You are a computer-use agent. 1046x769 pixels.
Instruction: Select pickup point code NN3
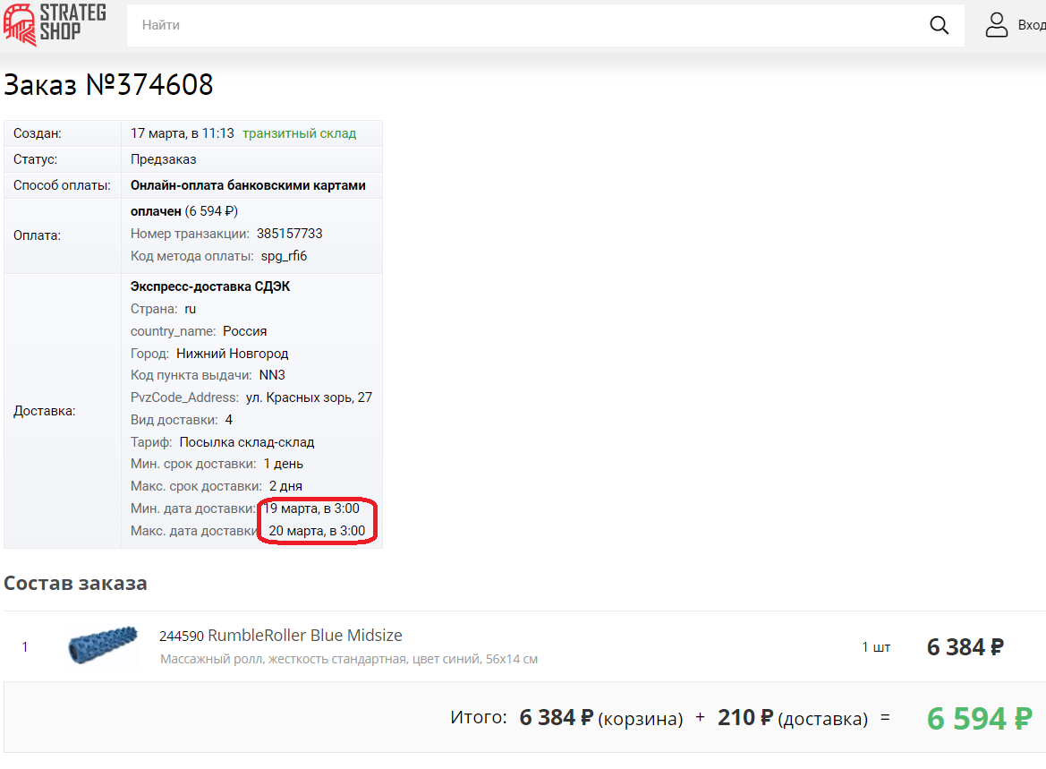click(x=272, y=375)
